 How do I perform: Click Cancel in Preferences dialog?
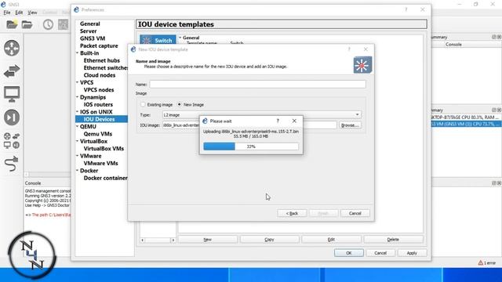[x=380, y=253]
